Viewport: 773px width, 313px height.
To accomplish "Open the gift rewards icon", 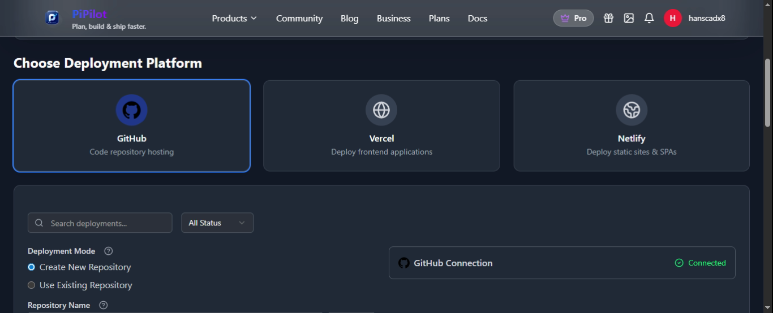I will (x=608, y=18).
